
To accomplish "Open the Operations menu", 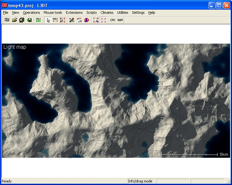I will pyautogui.click(x=31, y=13).
